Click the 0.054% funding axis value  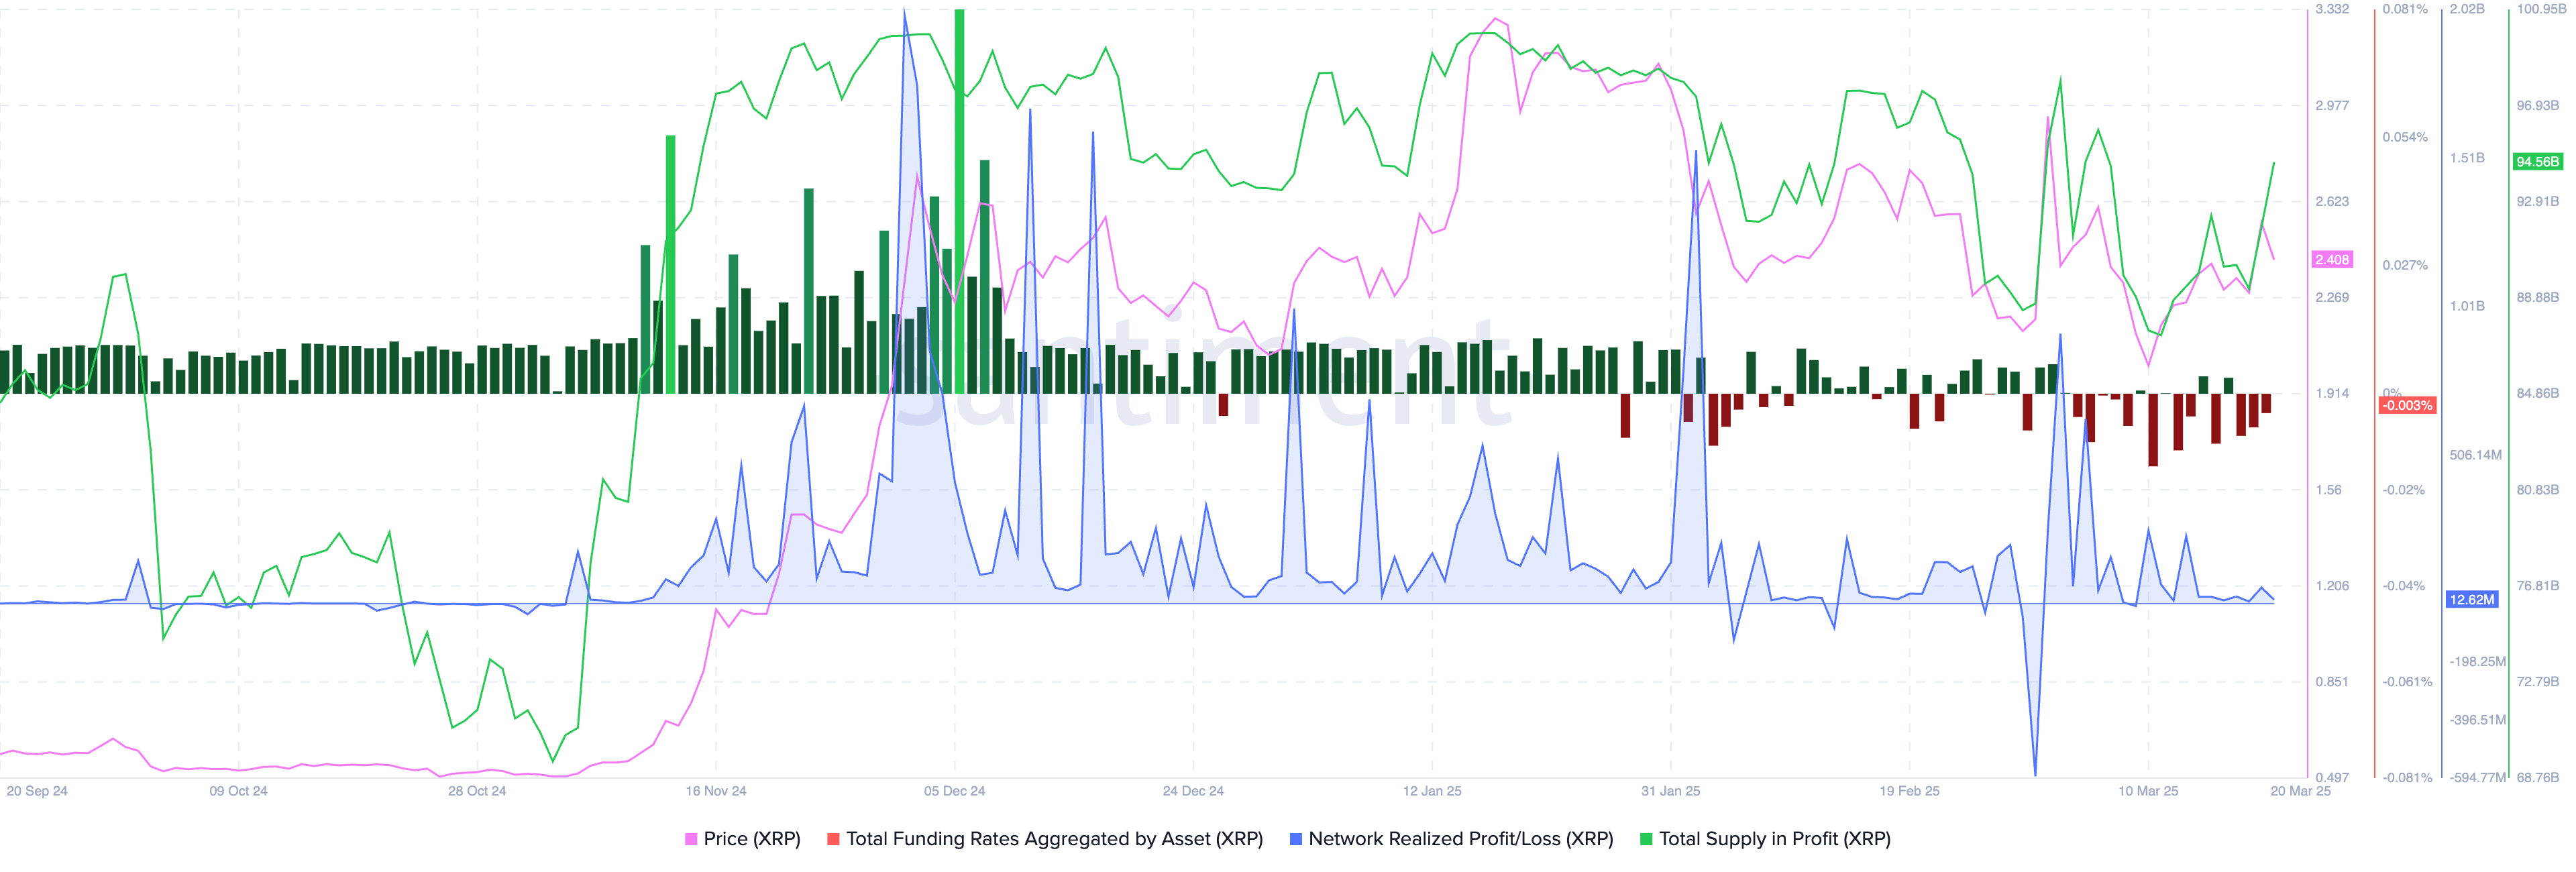click(2404, 137)
